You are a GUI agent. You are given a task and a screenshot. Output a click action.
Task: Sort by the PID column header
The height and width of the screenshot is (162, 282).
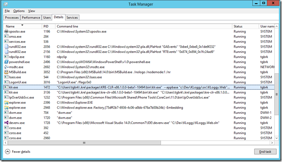[x=48, y=26]
